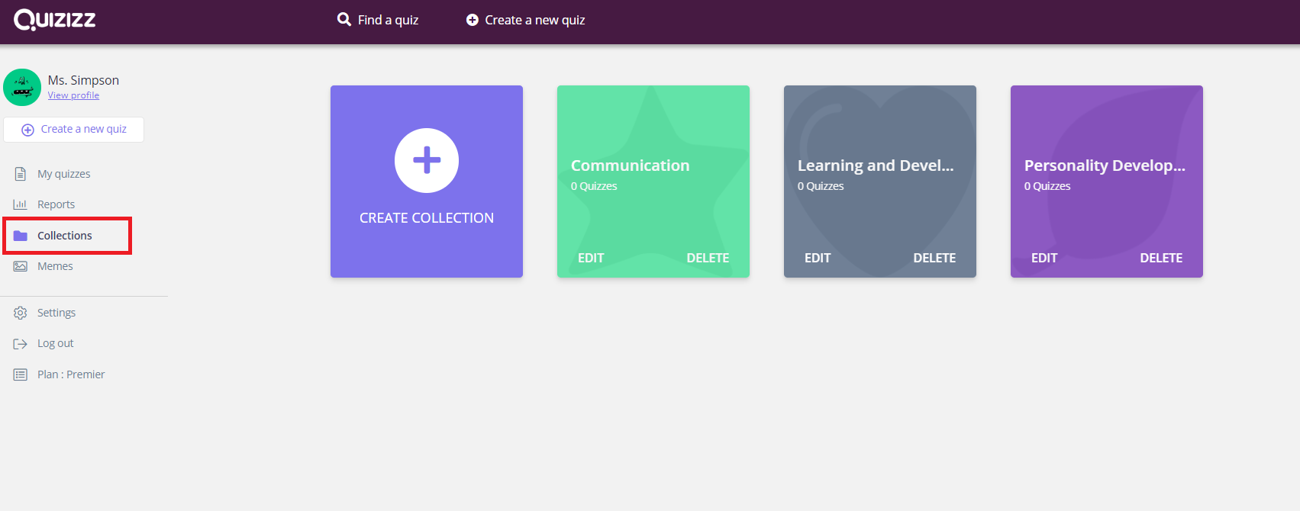Open the Reports section

pyautogui.click(x=56, y=204)
